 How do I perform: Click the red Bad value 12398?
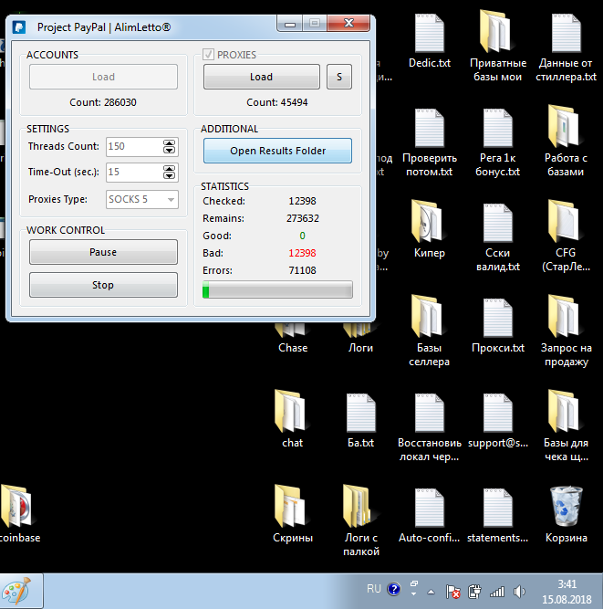coord(302,253)
